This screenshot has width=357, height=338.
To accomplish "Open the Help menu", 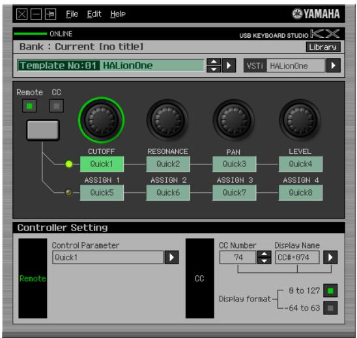I will pos(118,14).
